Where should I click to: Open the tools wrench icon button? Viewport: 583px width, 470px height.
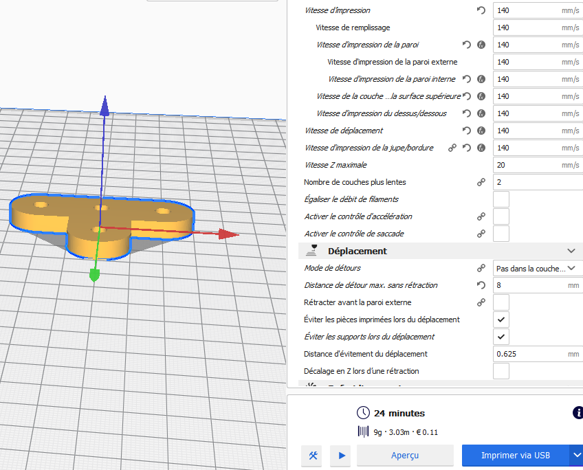click(x=313, y=455)
